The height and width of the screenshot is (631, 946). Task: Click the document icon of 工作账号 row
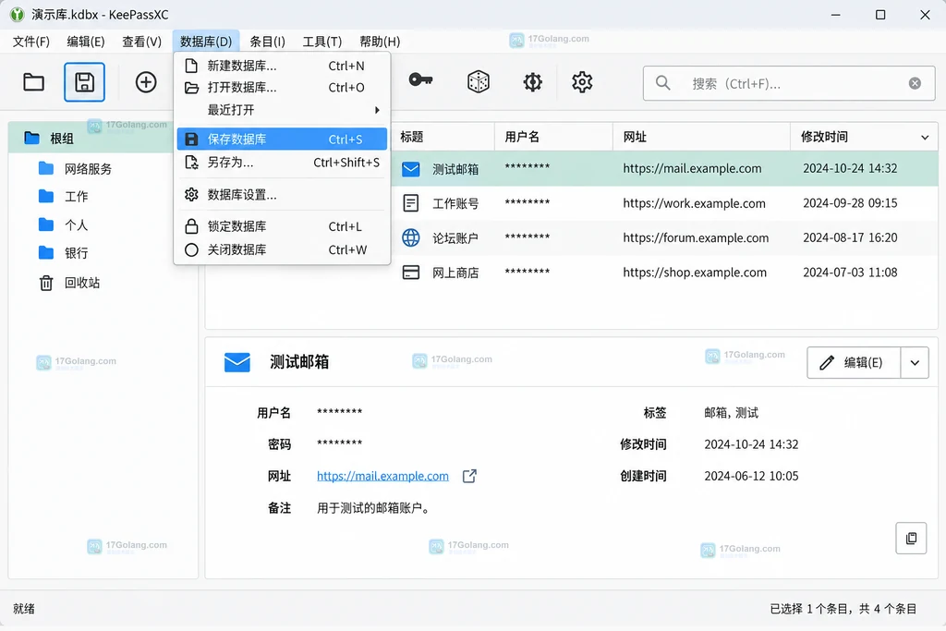[411, 203]
